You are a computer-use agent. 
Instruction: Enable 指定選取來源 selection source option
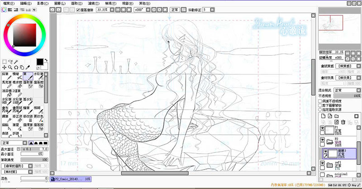320,109
